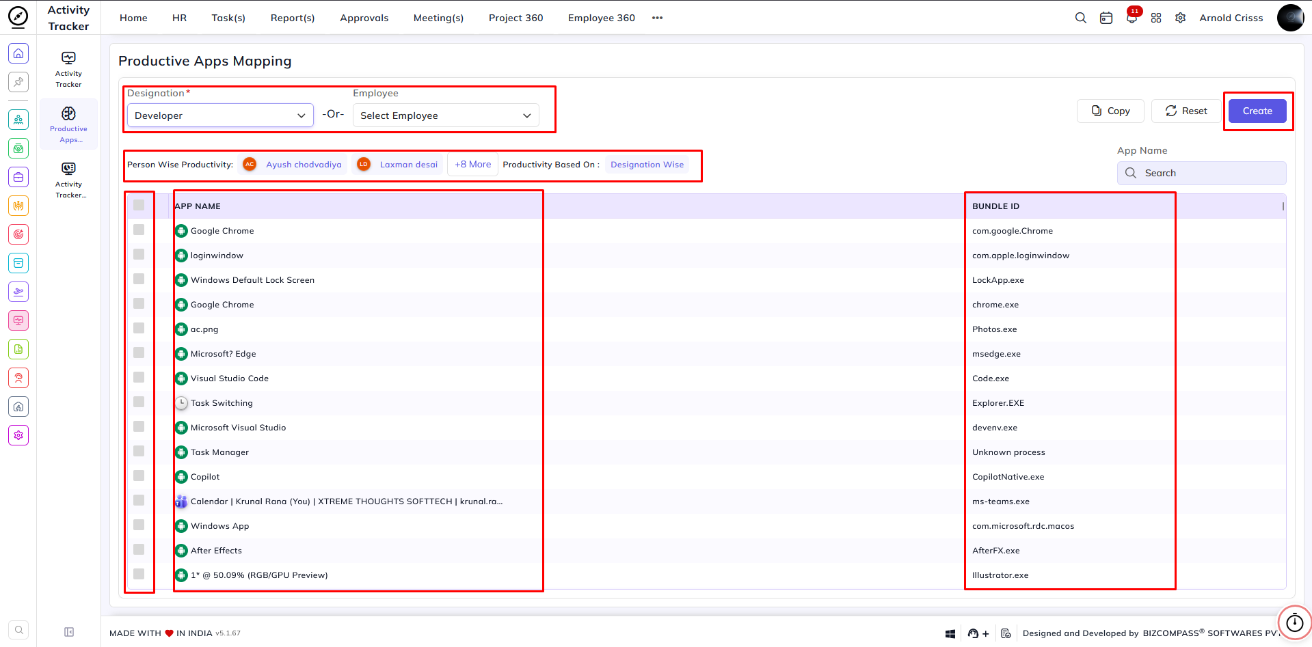Open the pink monitor activity module icon
Viewport: 1312px width, 647px height.
click(x=18, y=320)
